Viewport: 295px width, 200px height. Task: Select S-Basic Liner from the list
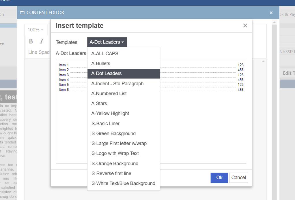click(105, 124)
